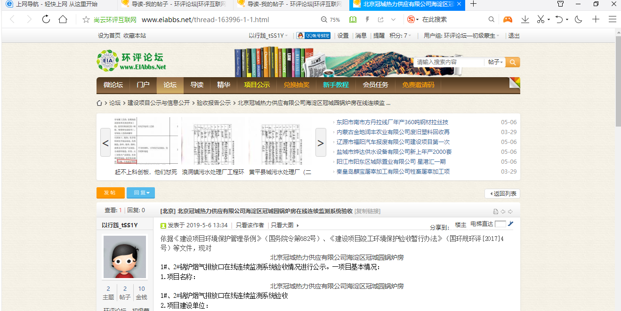This screenshot has height=311, width=621.
Task: Click the carousel right arrow
Action: (x=321, y=143)
